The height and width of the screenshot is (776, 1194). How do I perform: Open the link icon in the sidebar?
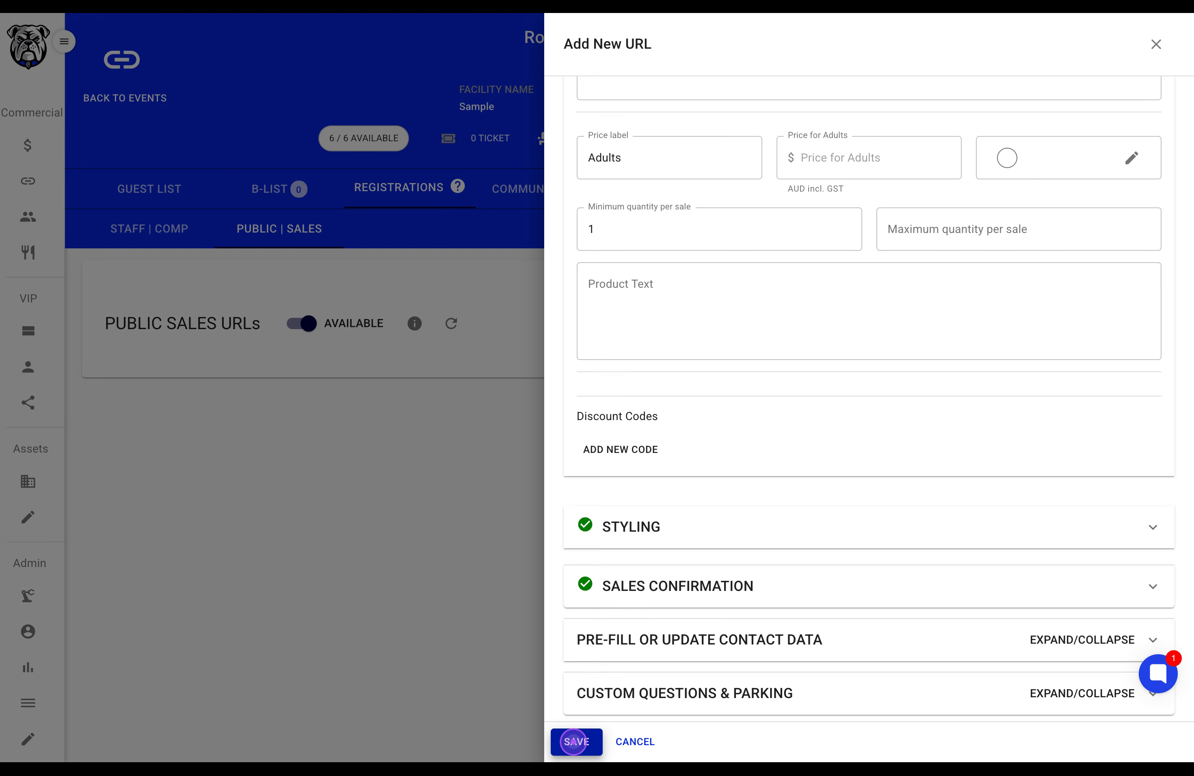28,181
